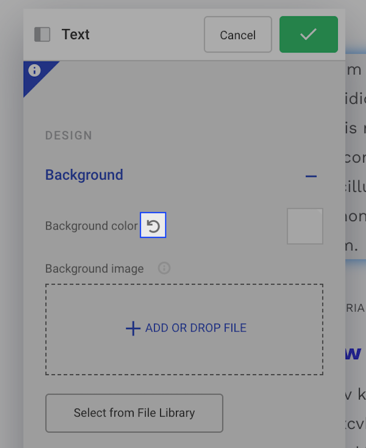This screenshot has height=448, width=366.
Task: Click the info icon beside Background image
Action: [163, 268]
